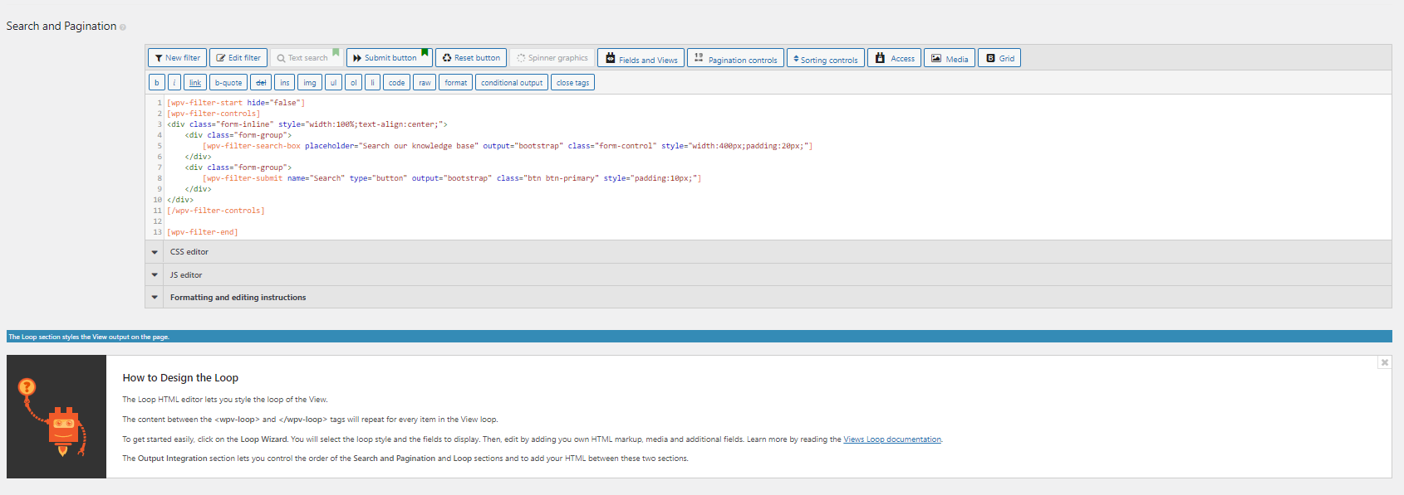Click Spinner graphics button
Screen dimensions: 1404x495
[x=552, y=58]
